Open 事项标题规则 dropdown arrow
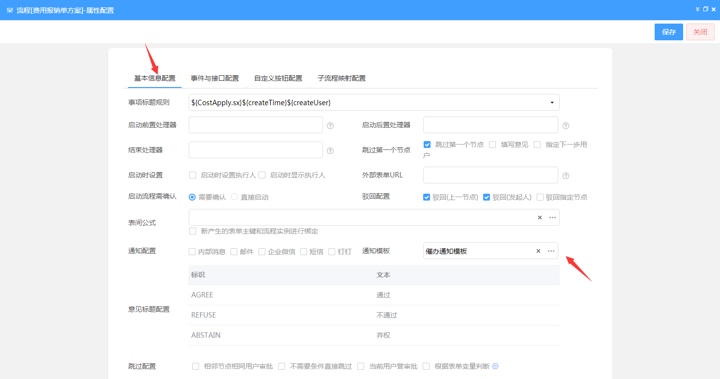Image resolution: width=720 pixels, height=379 pixels. (552, 103)
